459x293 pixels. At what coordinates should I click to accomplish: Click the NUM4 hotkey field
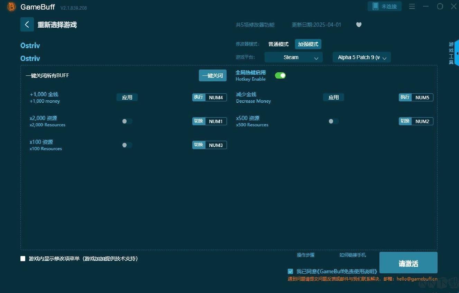pos(216,98)
